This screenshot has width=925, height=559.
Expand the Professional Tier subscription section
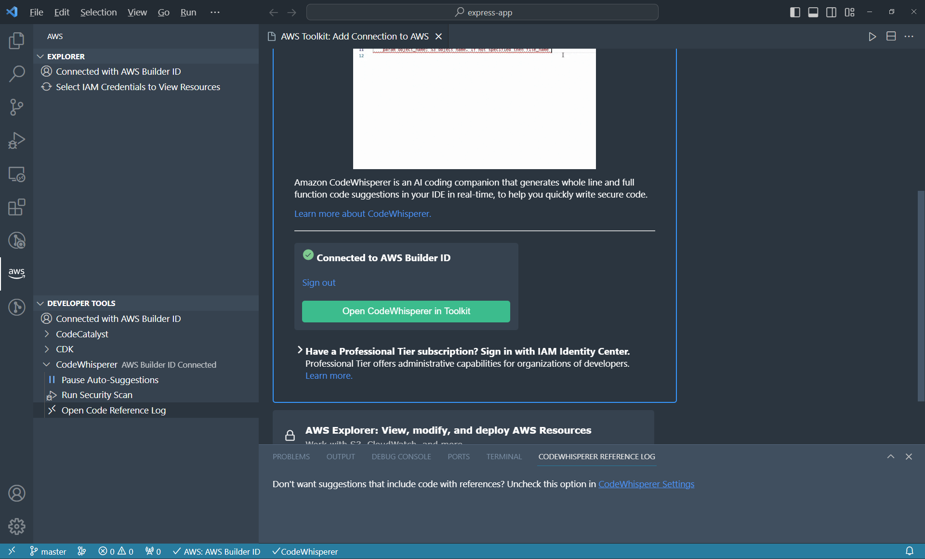pyautogui.click(x=300, y=350)
